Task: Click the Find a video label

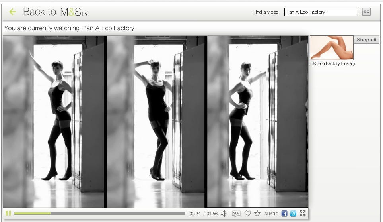Action: coord(266,12)
